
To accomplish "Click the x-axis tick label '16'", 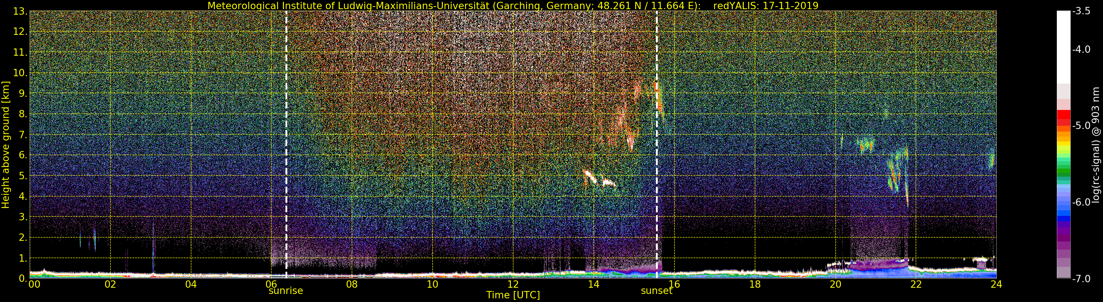I will [674, 284].
